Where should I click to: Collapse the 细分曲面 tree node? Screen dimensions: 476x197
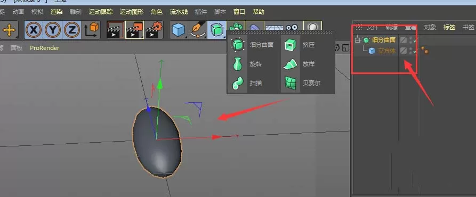pyautogui.click(x=358, y=40)
